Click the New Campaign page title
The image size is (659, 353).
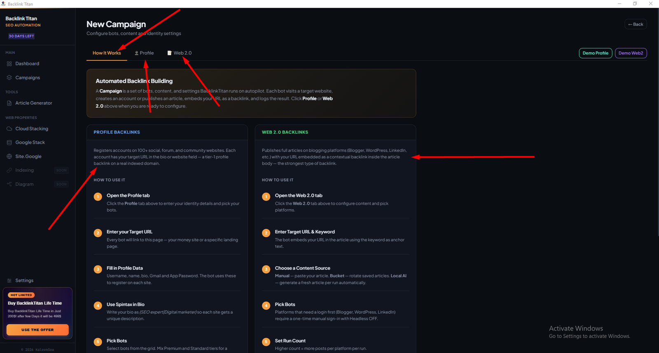[116, 24]
